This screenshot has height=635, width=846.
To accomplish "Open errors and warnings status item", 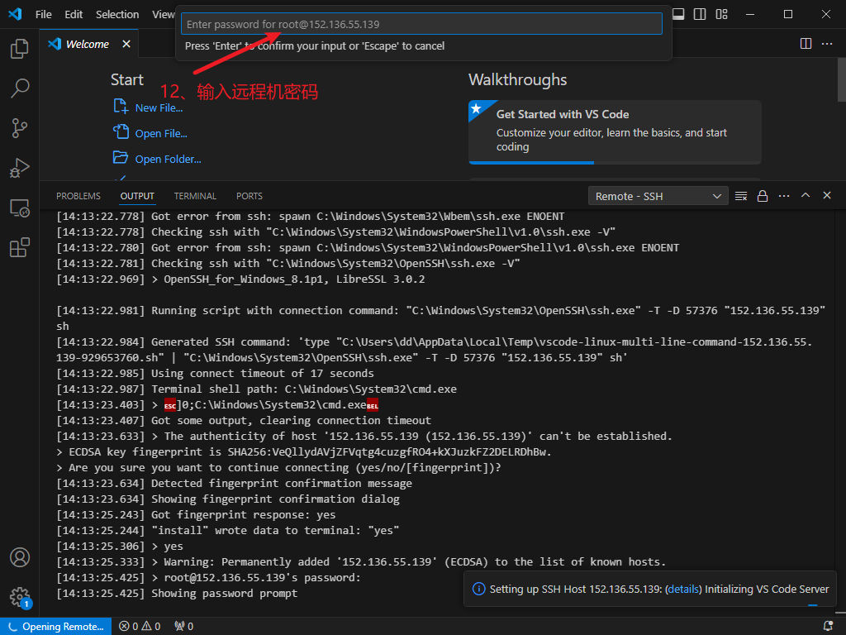I will [140, 627].
